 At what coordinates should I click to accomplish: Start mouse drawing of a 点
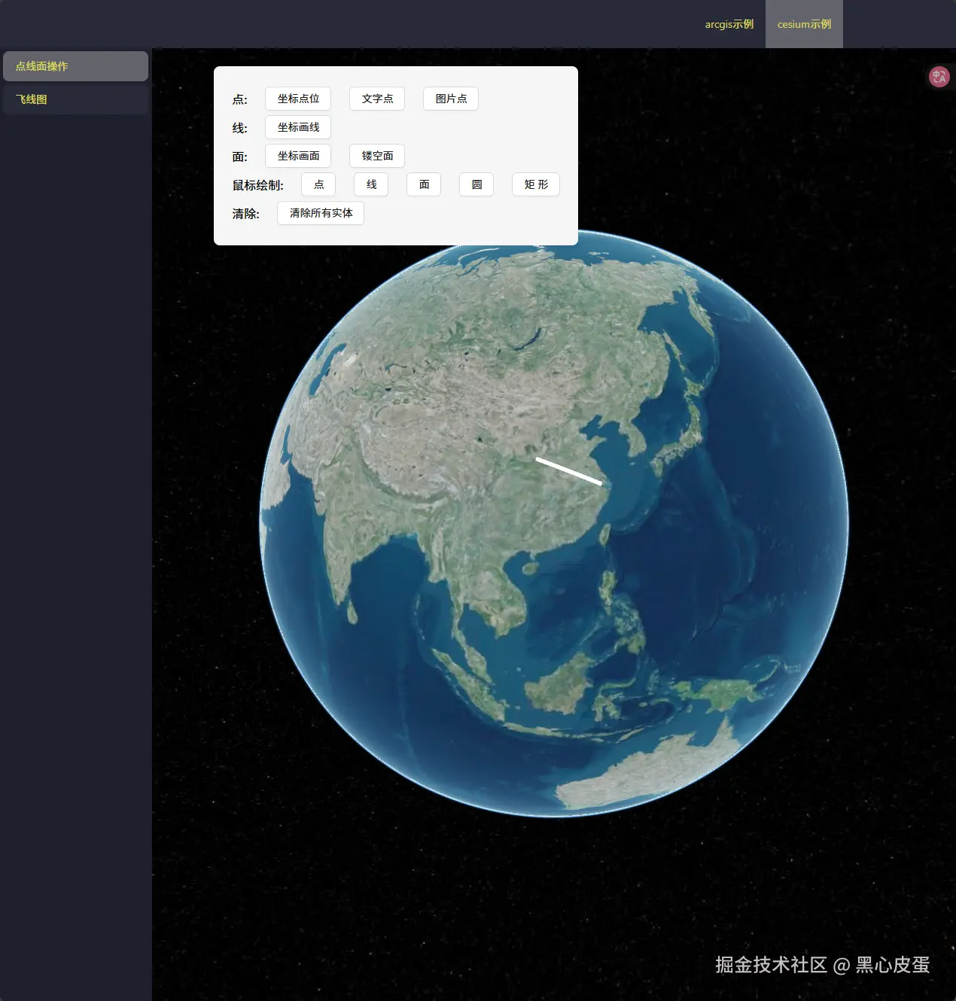318,184
